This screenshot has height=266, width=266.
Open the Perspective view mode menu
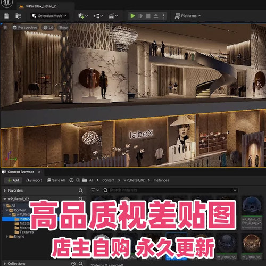tap(25, 28)
